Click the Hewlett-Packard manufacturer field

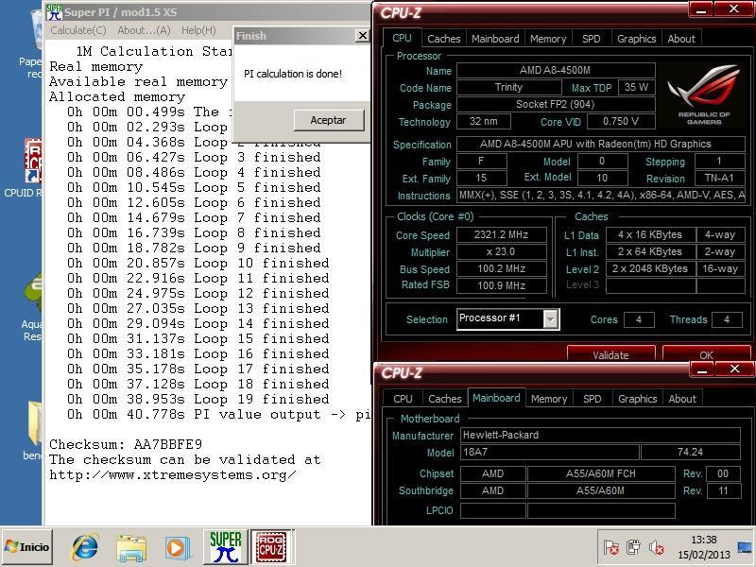click(x=600, y=435)
